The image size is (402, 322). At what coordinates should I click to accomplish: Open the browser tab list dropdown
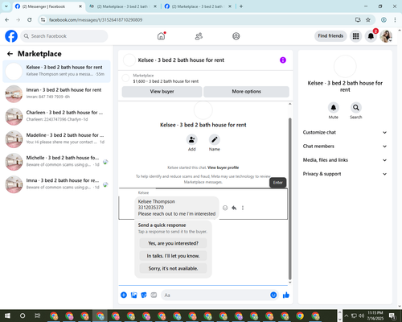pos(6,6)
